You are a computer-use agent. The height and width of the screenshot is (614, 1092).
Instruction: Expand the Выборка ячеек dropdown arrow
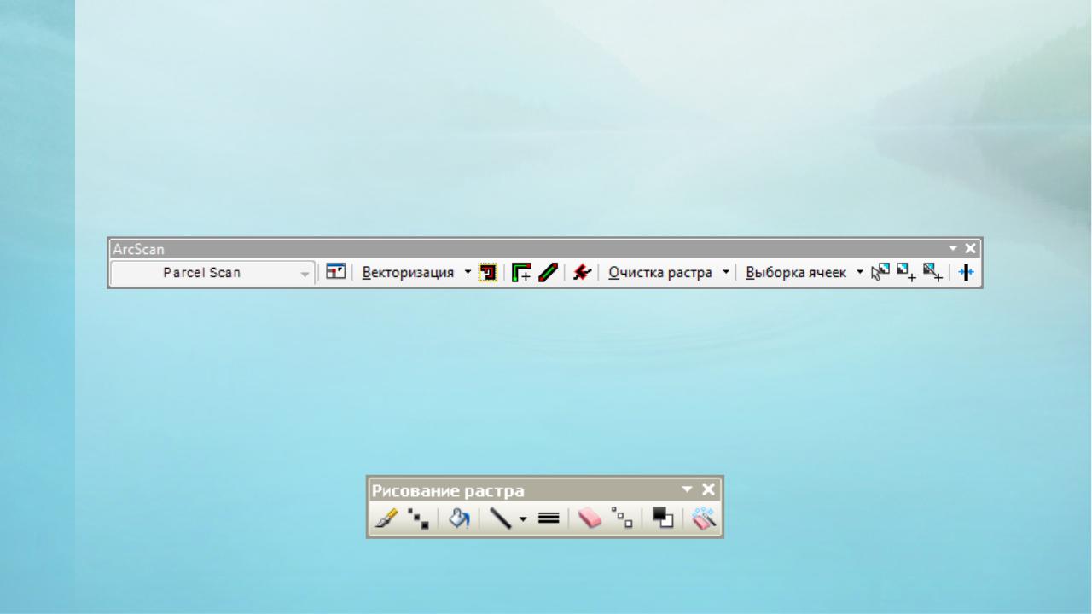click(x=860, y=273)
